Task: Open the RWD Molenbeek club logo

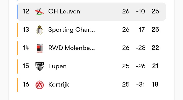Action: (x=40, y=48)
